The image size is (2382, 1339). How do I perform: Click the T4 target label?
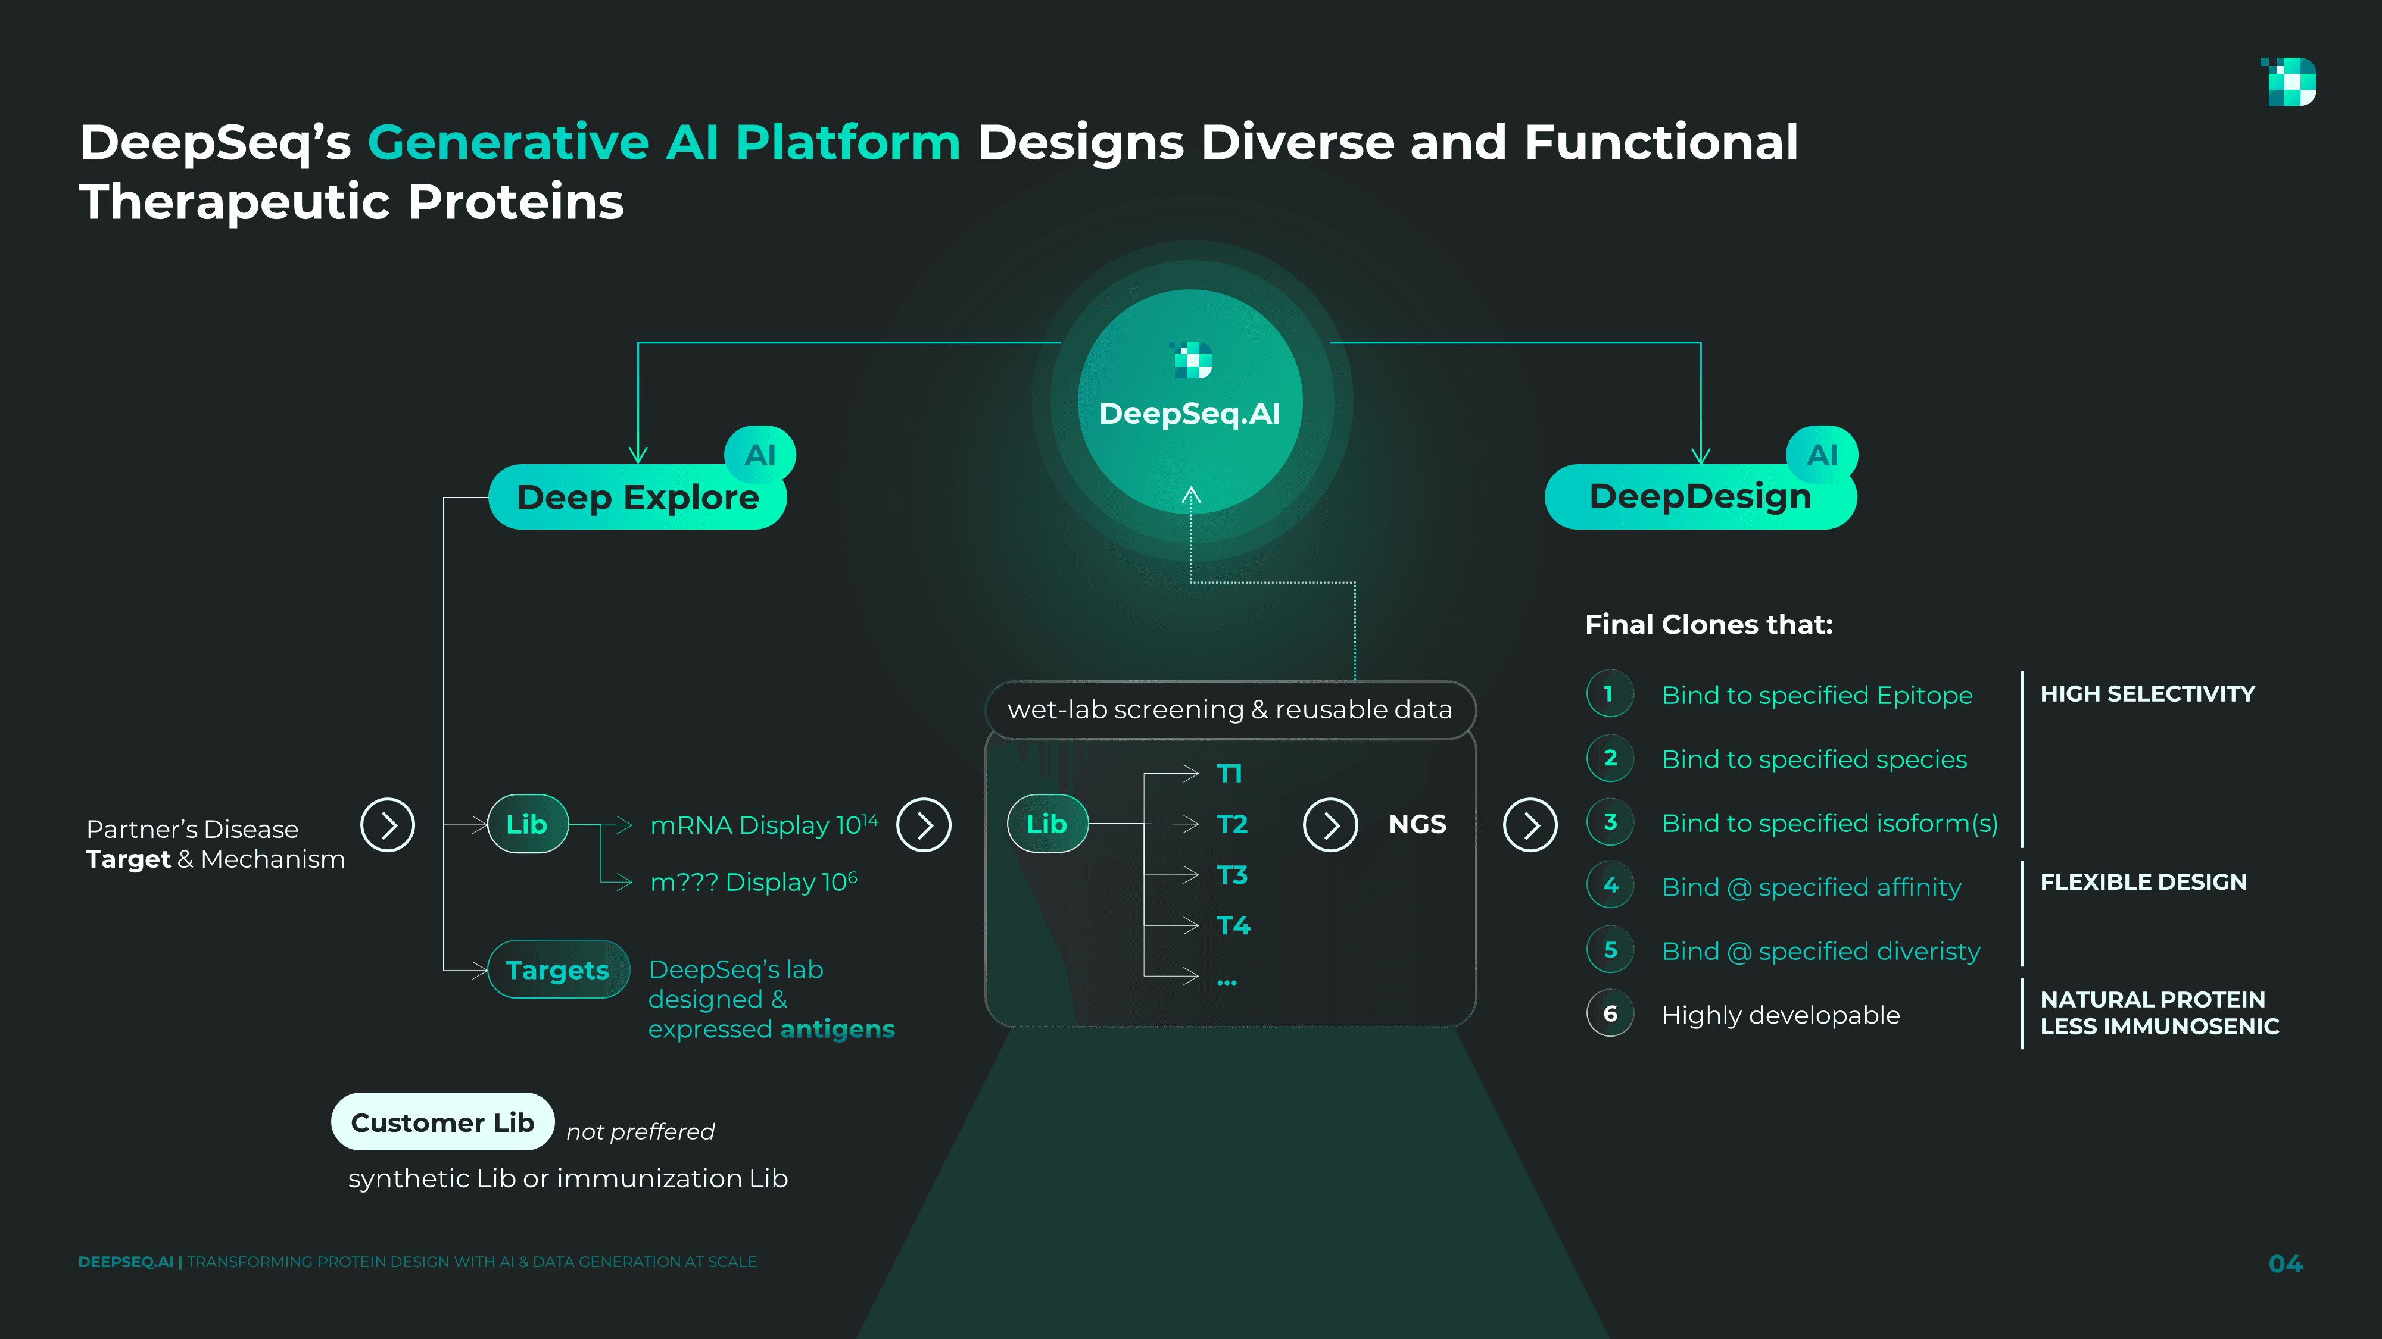click(1233, 925)
